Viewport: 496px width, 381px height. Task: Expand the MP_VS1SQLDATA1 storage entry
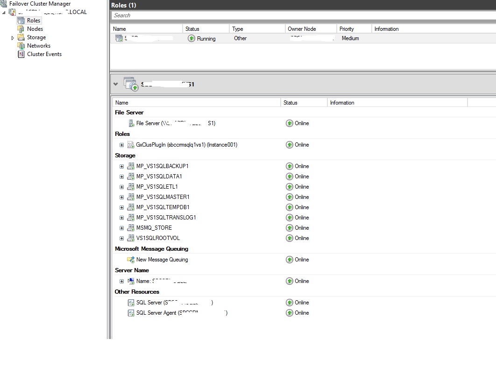121,176
